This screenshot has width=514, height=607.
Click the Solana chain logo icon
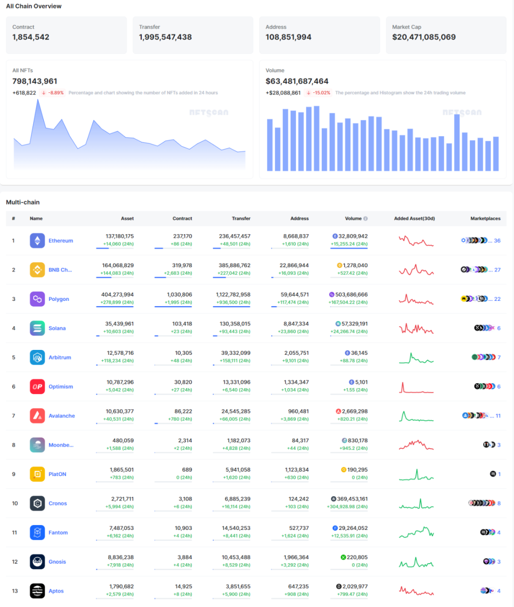pyautogui.click(x=37, y=328)
